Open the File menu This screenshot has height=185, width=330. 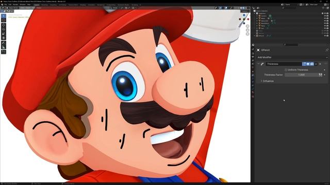tap(6, 5)
